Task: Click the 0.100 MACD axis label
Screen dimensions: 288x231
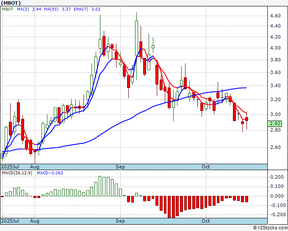Action: tap(277, 187)
